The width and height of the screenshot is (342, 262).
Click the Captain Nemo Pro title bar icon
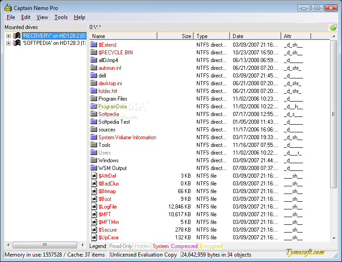tap(8, 8)
